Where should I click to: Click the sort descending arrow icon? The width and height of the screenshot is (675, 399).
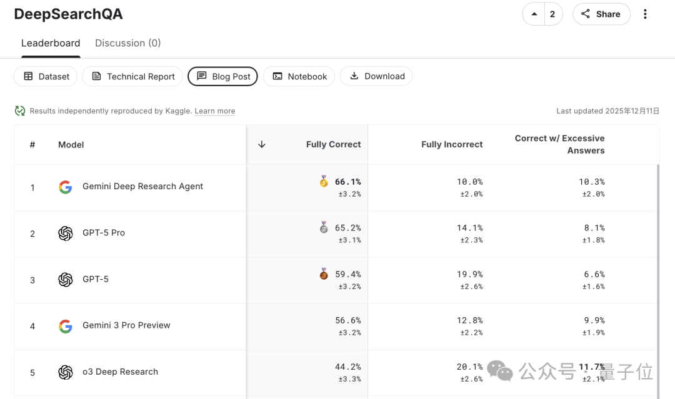click(262, 144)
